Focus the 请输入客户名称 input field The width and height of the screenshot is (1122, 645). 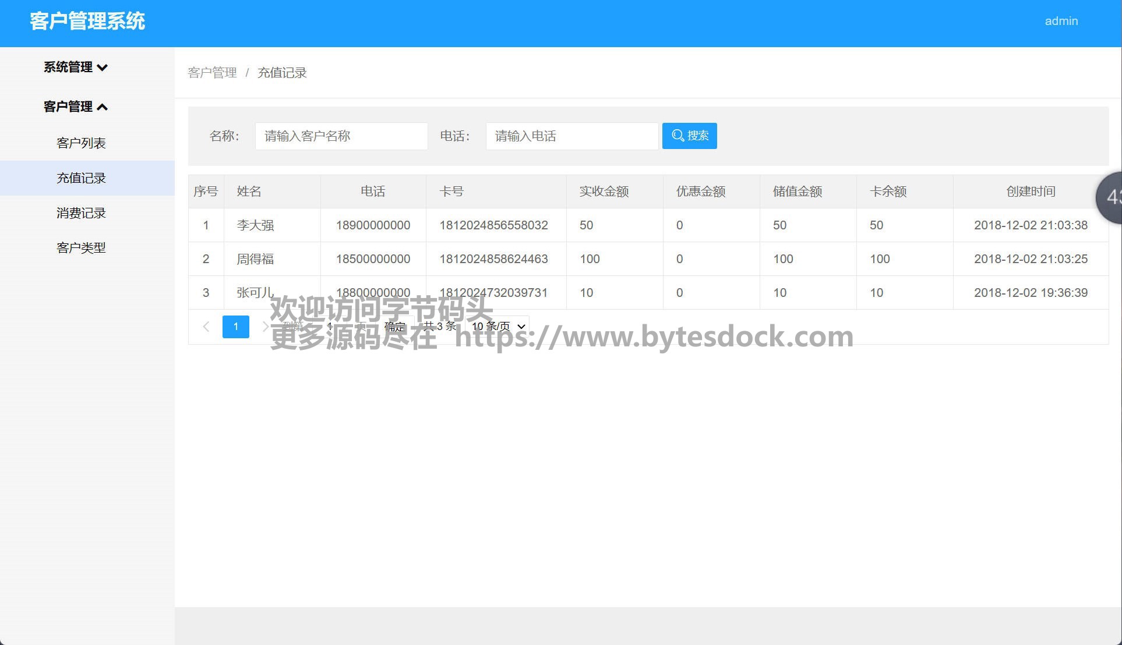(341, 136)
